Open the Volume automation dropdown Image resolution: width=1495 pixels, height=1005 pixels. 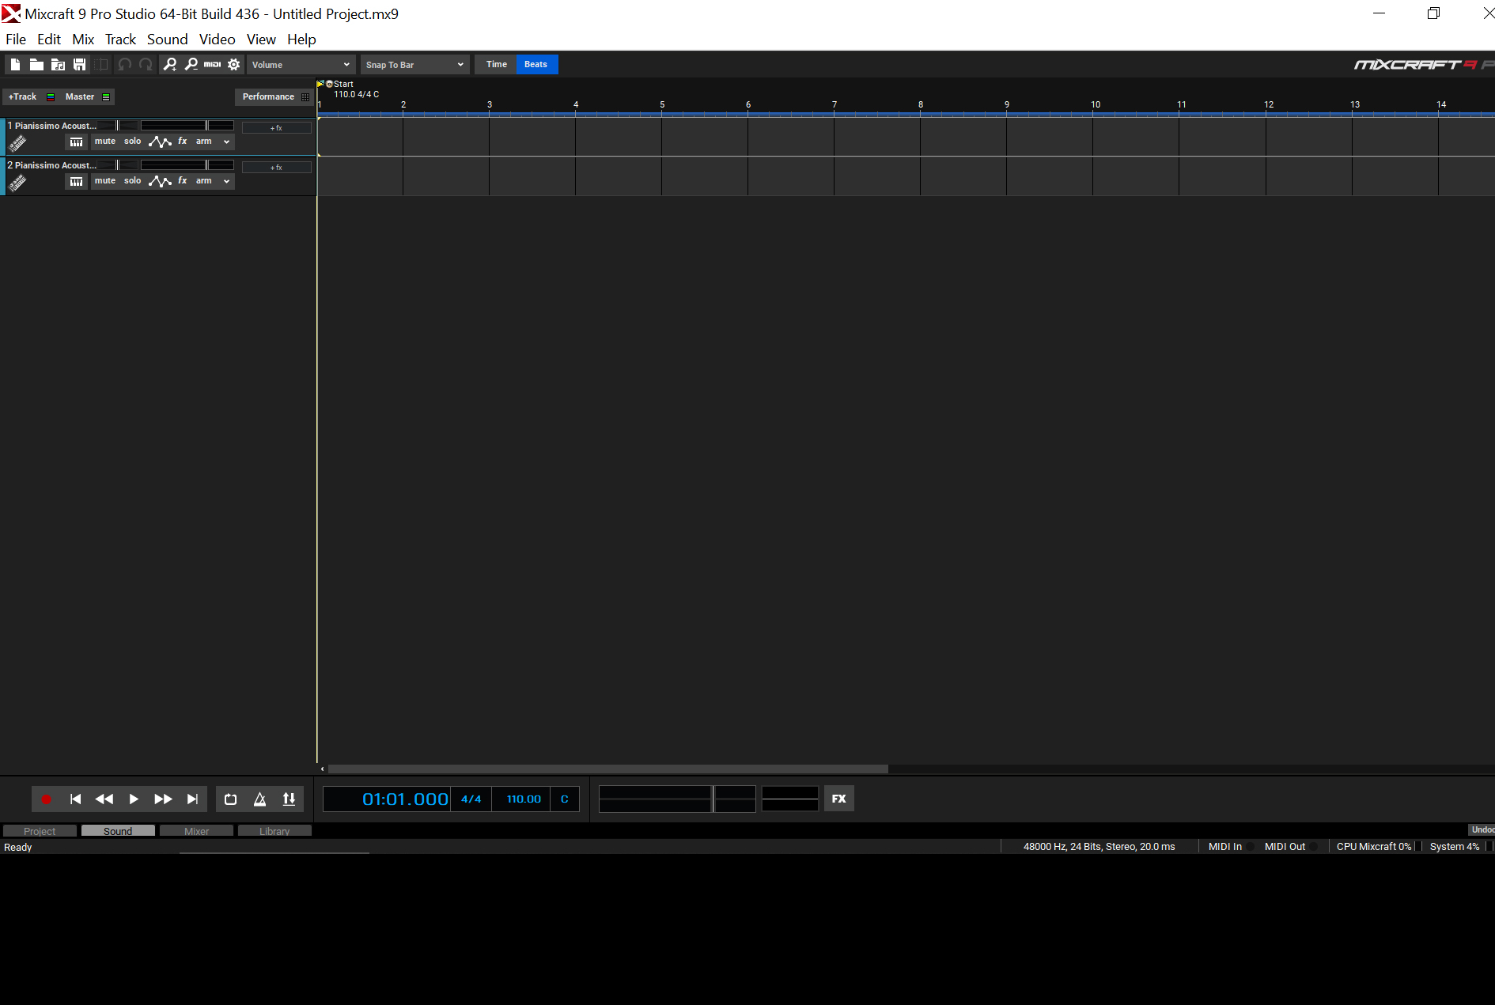(x=301, y=65)
